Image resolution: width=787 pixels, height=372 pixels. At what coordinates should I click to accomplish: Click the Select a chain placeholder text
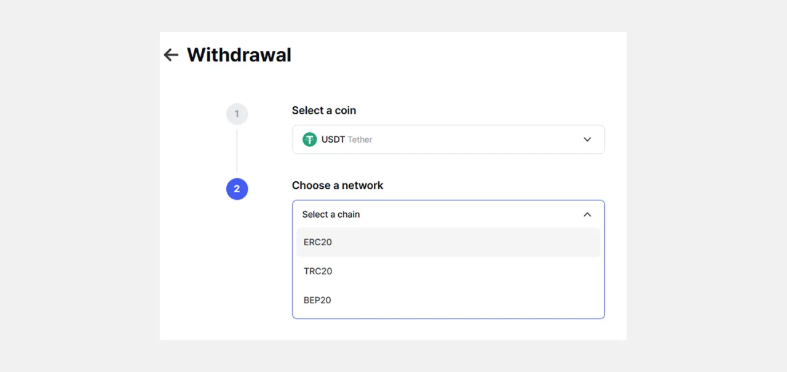331,215
